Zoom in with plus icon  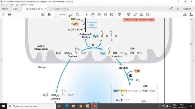click(x=105, y=15)
